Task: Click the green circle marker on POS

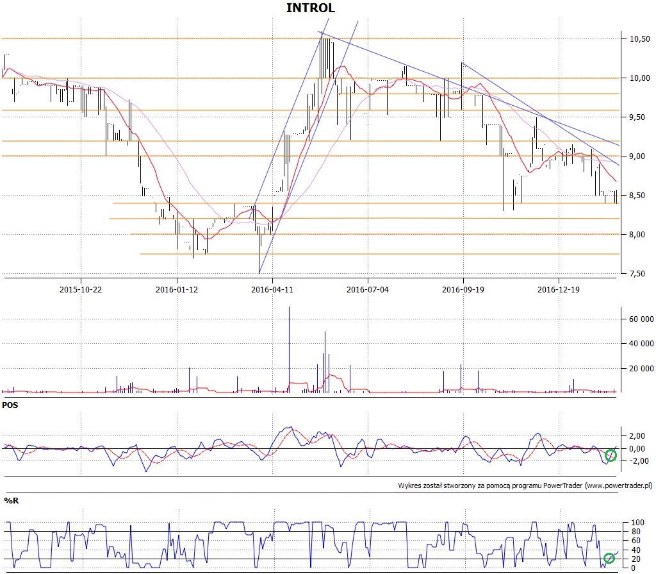Action: pyautogui.click(x=611, y=455)
